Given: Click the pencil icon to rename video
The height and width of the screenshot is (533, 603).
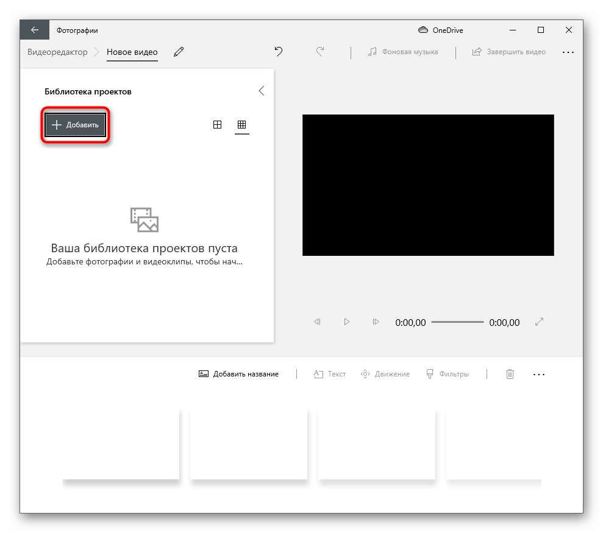Looking at the screenshot, I should [x=179, y=52].
